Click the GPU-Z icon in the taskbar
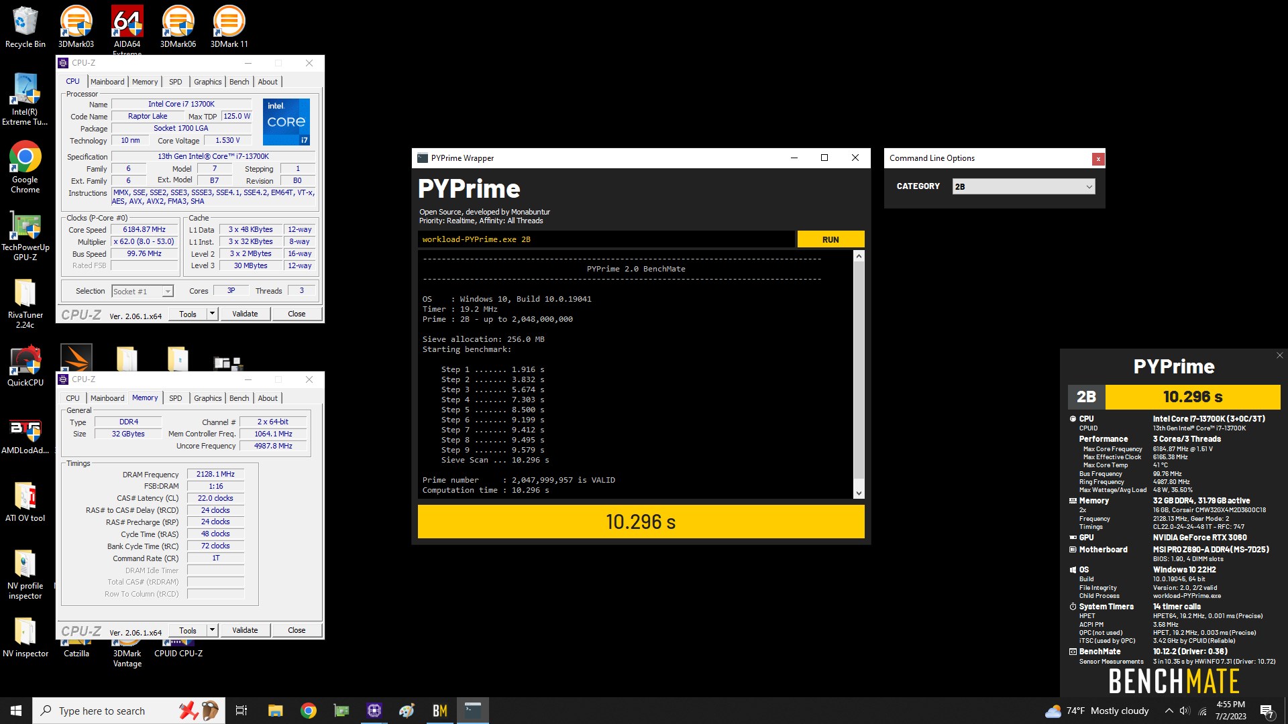This screenshot has width=1288, height=724. click(x=341, y=711)
